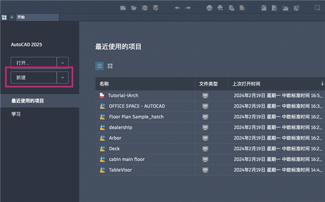325x202 pixels.
Task: Click the search magnifier icon at top right
Action: (x=317, y=8)
